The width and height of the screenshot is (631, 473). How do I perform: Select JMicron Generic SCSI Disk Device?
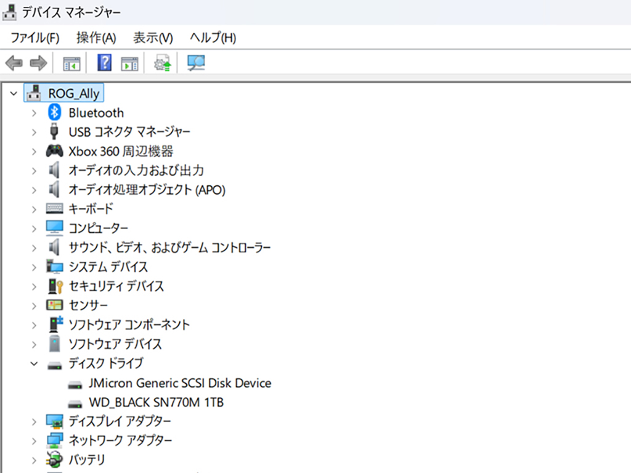click(180, 383)
